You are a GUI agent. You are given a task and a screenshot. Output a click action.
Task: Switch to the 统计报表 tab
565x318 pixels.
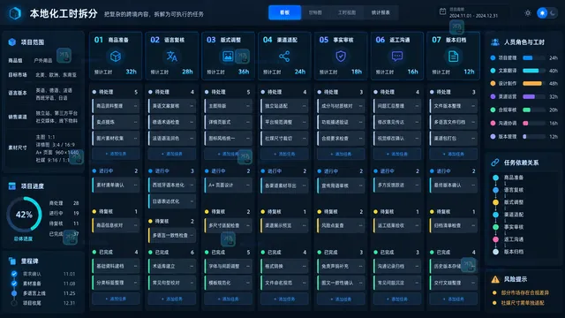[x=380, y=12]
